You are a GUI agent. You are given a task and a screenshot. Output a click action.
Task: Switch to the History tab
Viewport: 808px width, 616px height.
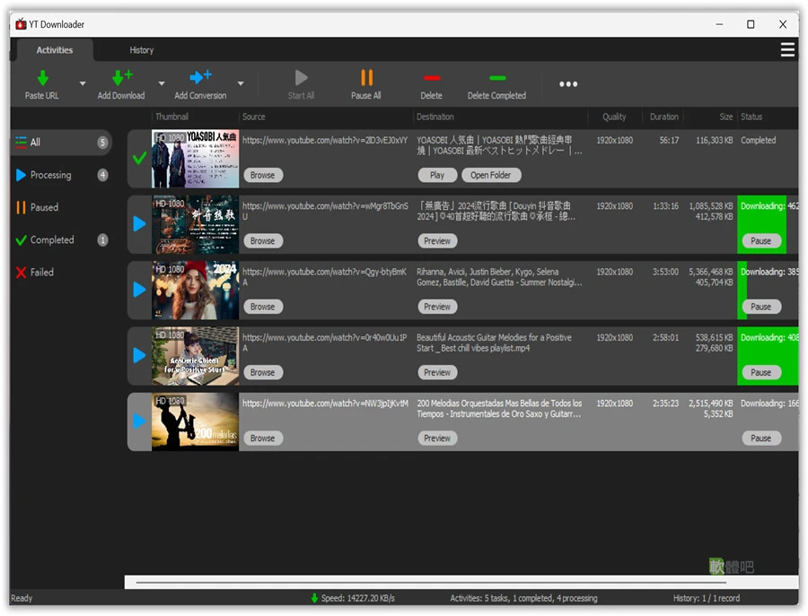[142, 50]
